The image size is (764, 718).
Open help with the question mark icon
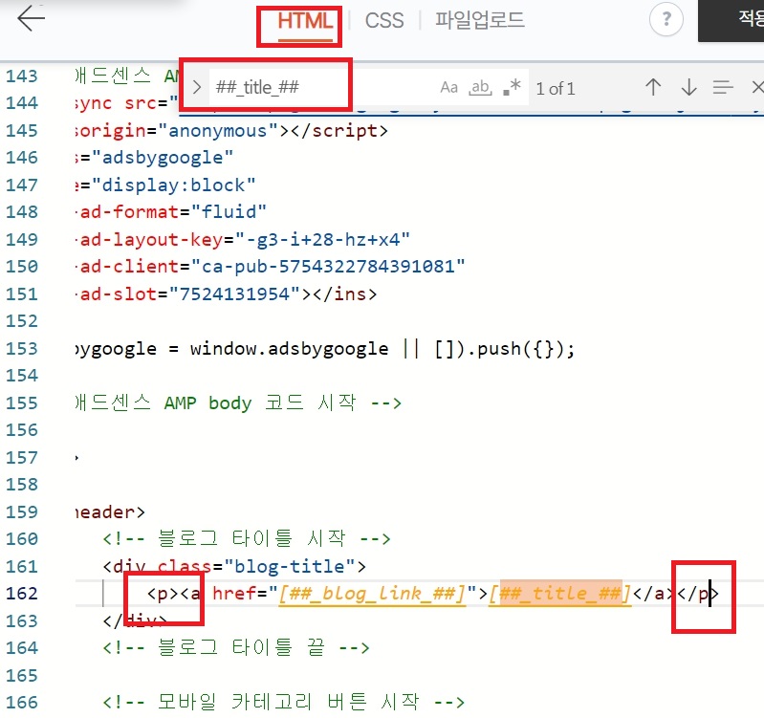click(x=666, y=19)
